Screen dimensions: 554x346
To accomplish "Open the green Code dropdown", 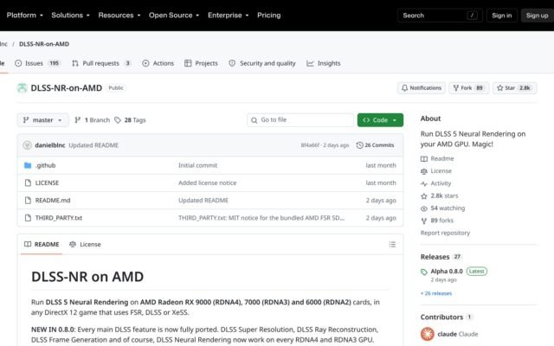I will 380,120.
